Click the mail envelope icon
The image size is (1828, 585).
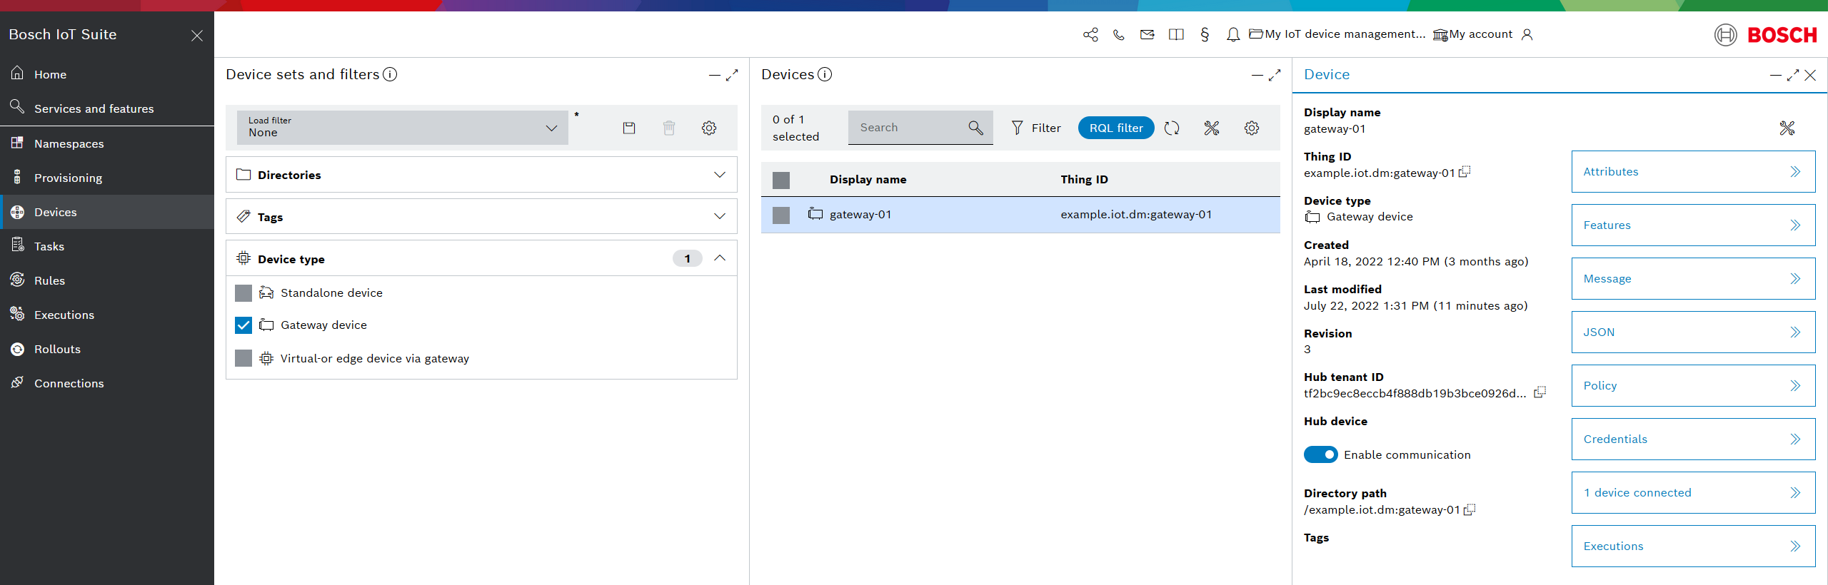(x=1147, y=34)
